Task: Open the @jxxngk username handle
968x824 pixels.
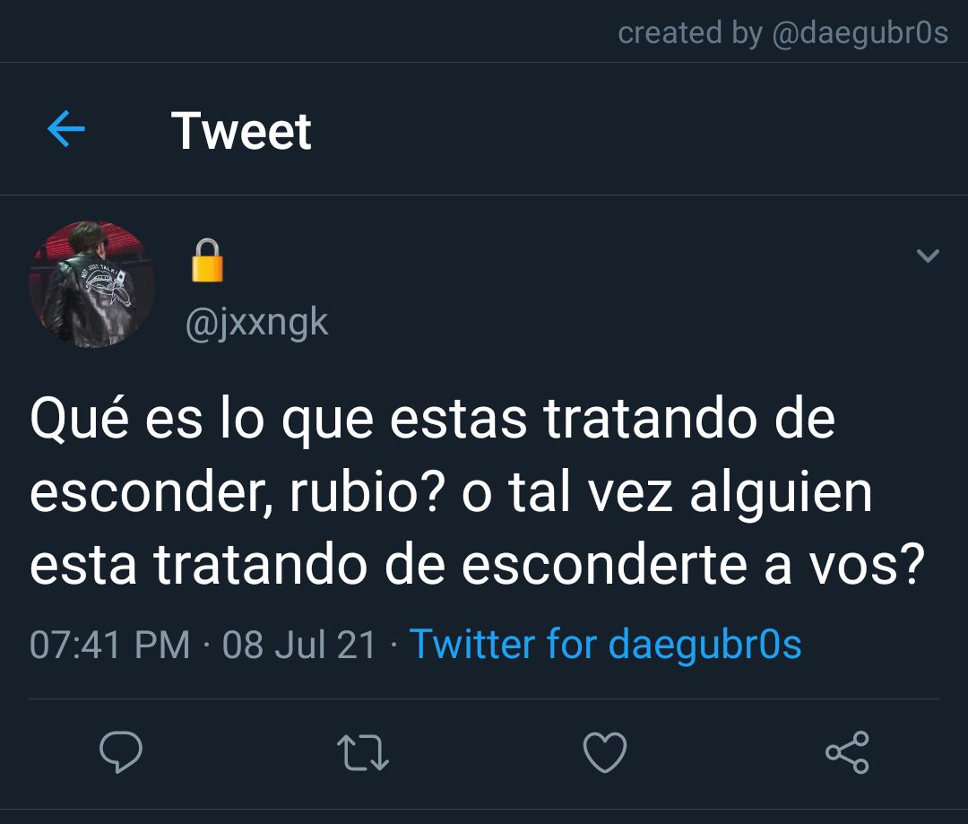Action: 257,323
